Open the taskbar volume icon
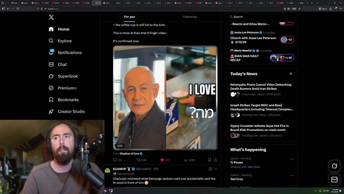The image size is (344, 194). [x=327, y=191]
